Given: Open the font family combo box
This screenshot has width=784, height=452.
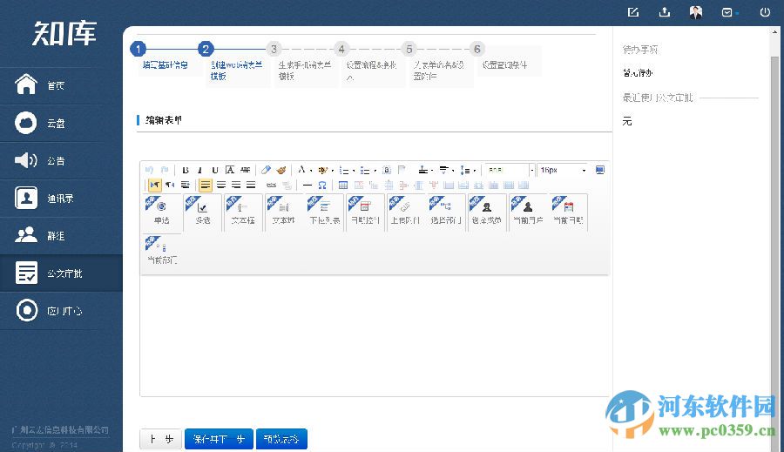Looking at the screenshot, I should [x=510, y=170].
